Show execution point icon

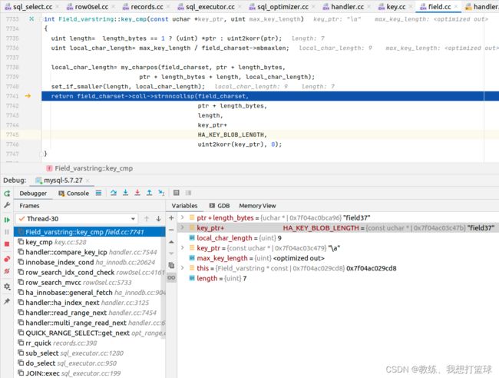tap(99, 193)
